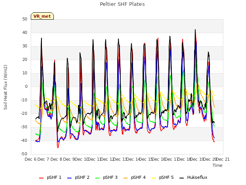Toggle Hukseflux series in legend

(193, 177)
